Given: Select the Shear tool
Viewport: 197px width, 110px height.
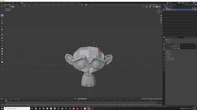Looking at the screenshot, I should pos(2,62).
